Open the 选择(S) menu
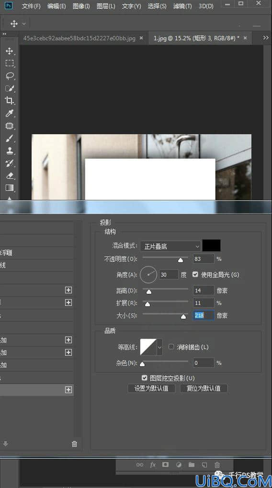 coord(157,6)
